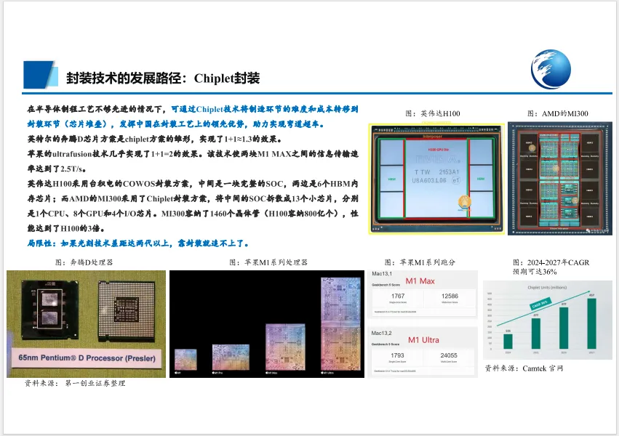Click the smallest M1 die in Apple image

point(185,359)
